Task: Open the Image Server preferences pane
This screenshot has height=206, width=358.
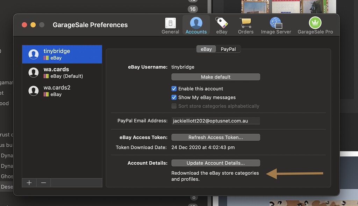Action: pyautogui.click(x=276, y=26)
